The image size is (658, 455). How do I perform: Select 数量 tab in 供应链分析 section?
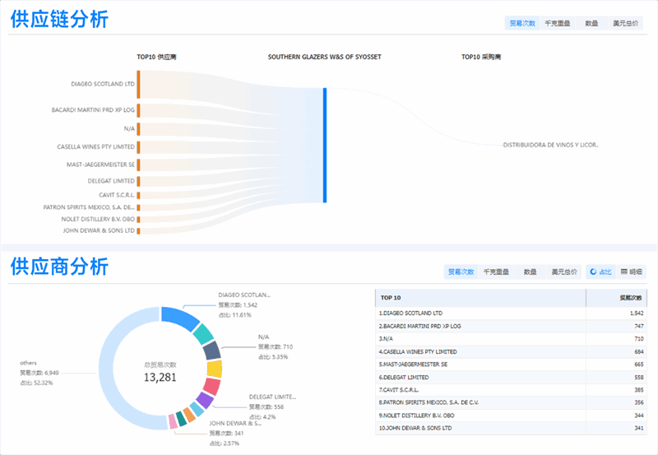(x=591, y=23)
